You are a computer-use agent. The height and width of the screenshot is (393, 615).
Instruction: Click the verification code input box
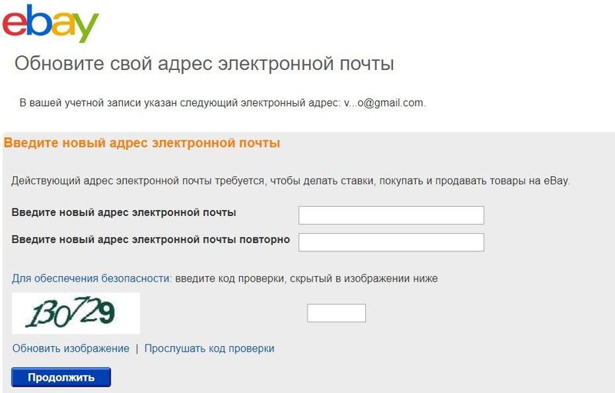336,313
